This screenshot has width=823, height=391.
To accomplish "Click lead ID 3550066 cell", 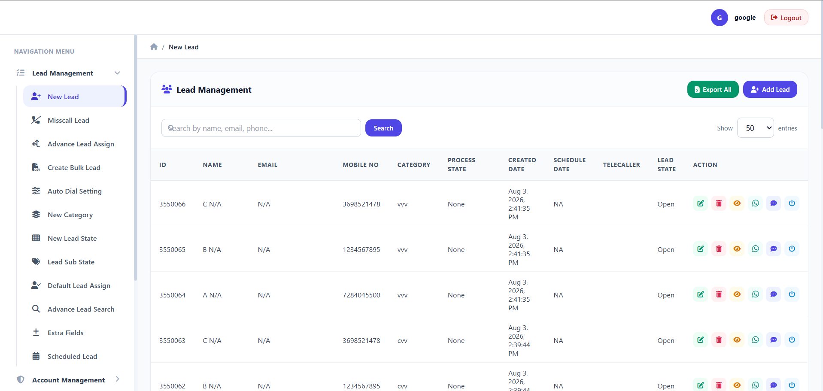I will [x=173, y=204].
